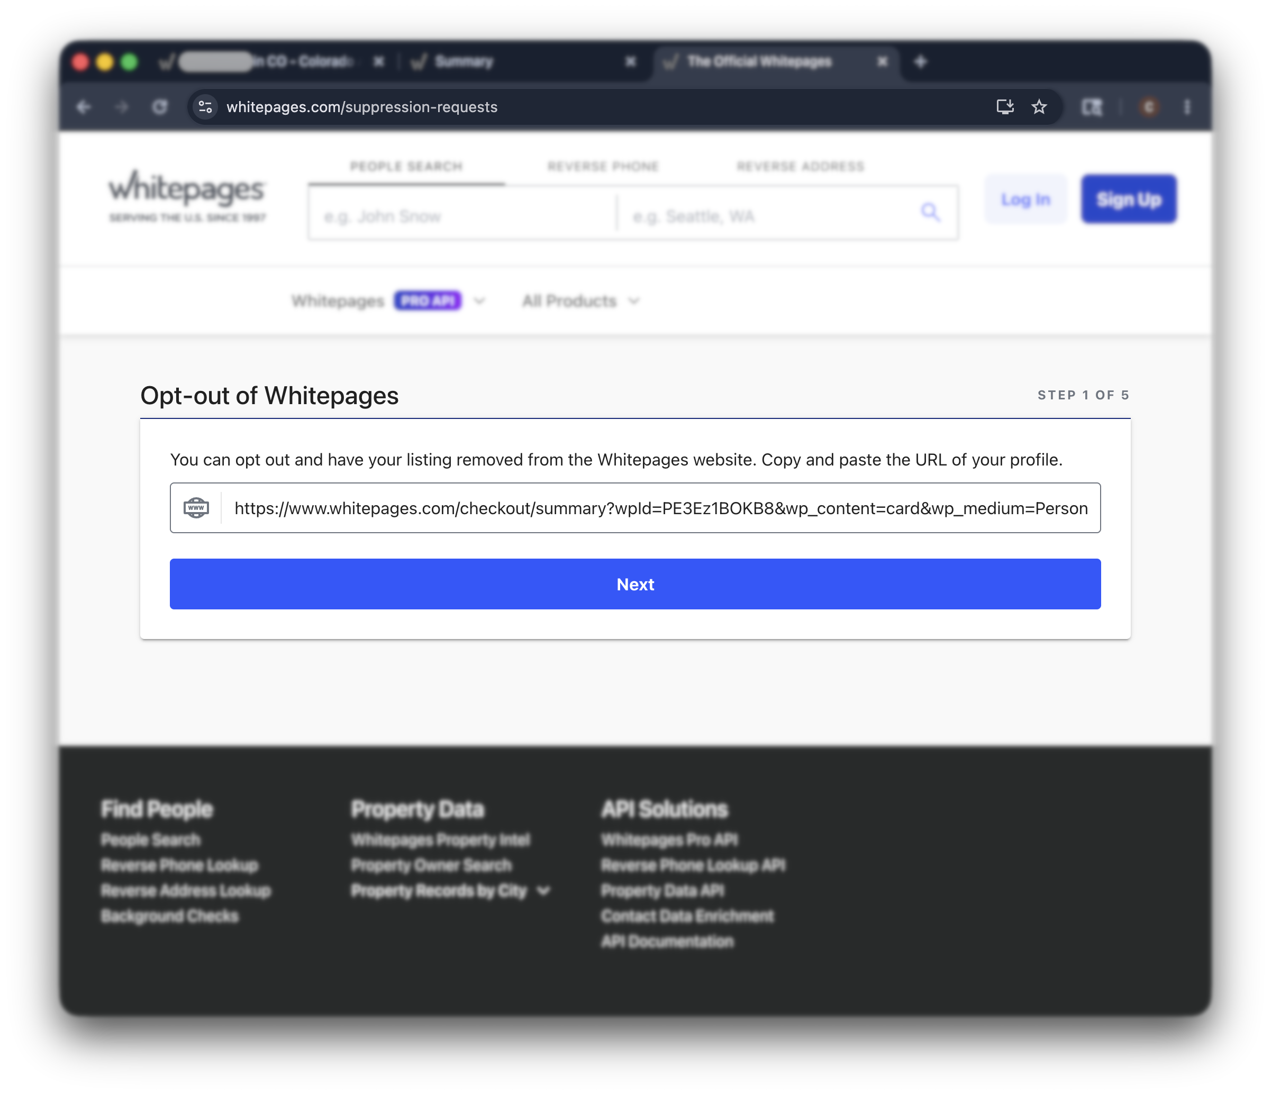Go forward in browser history
Image resolution: width=1271 pixels, height=1095 pixels.
pyautogui.click(x=122, y=107)
